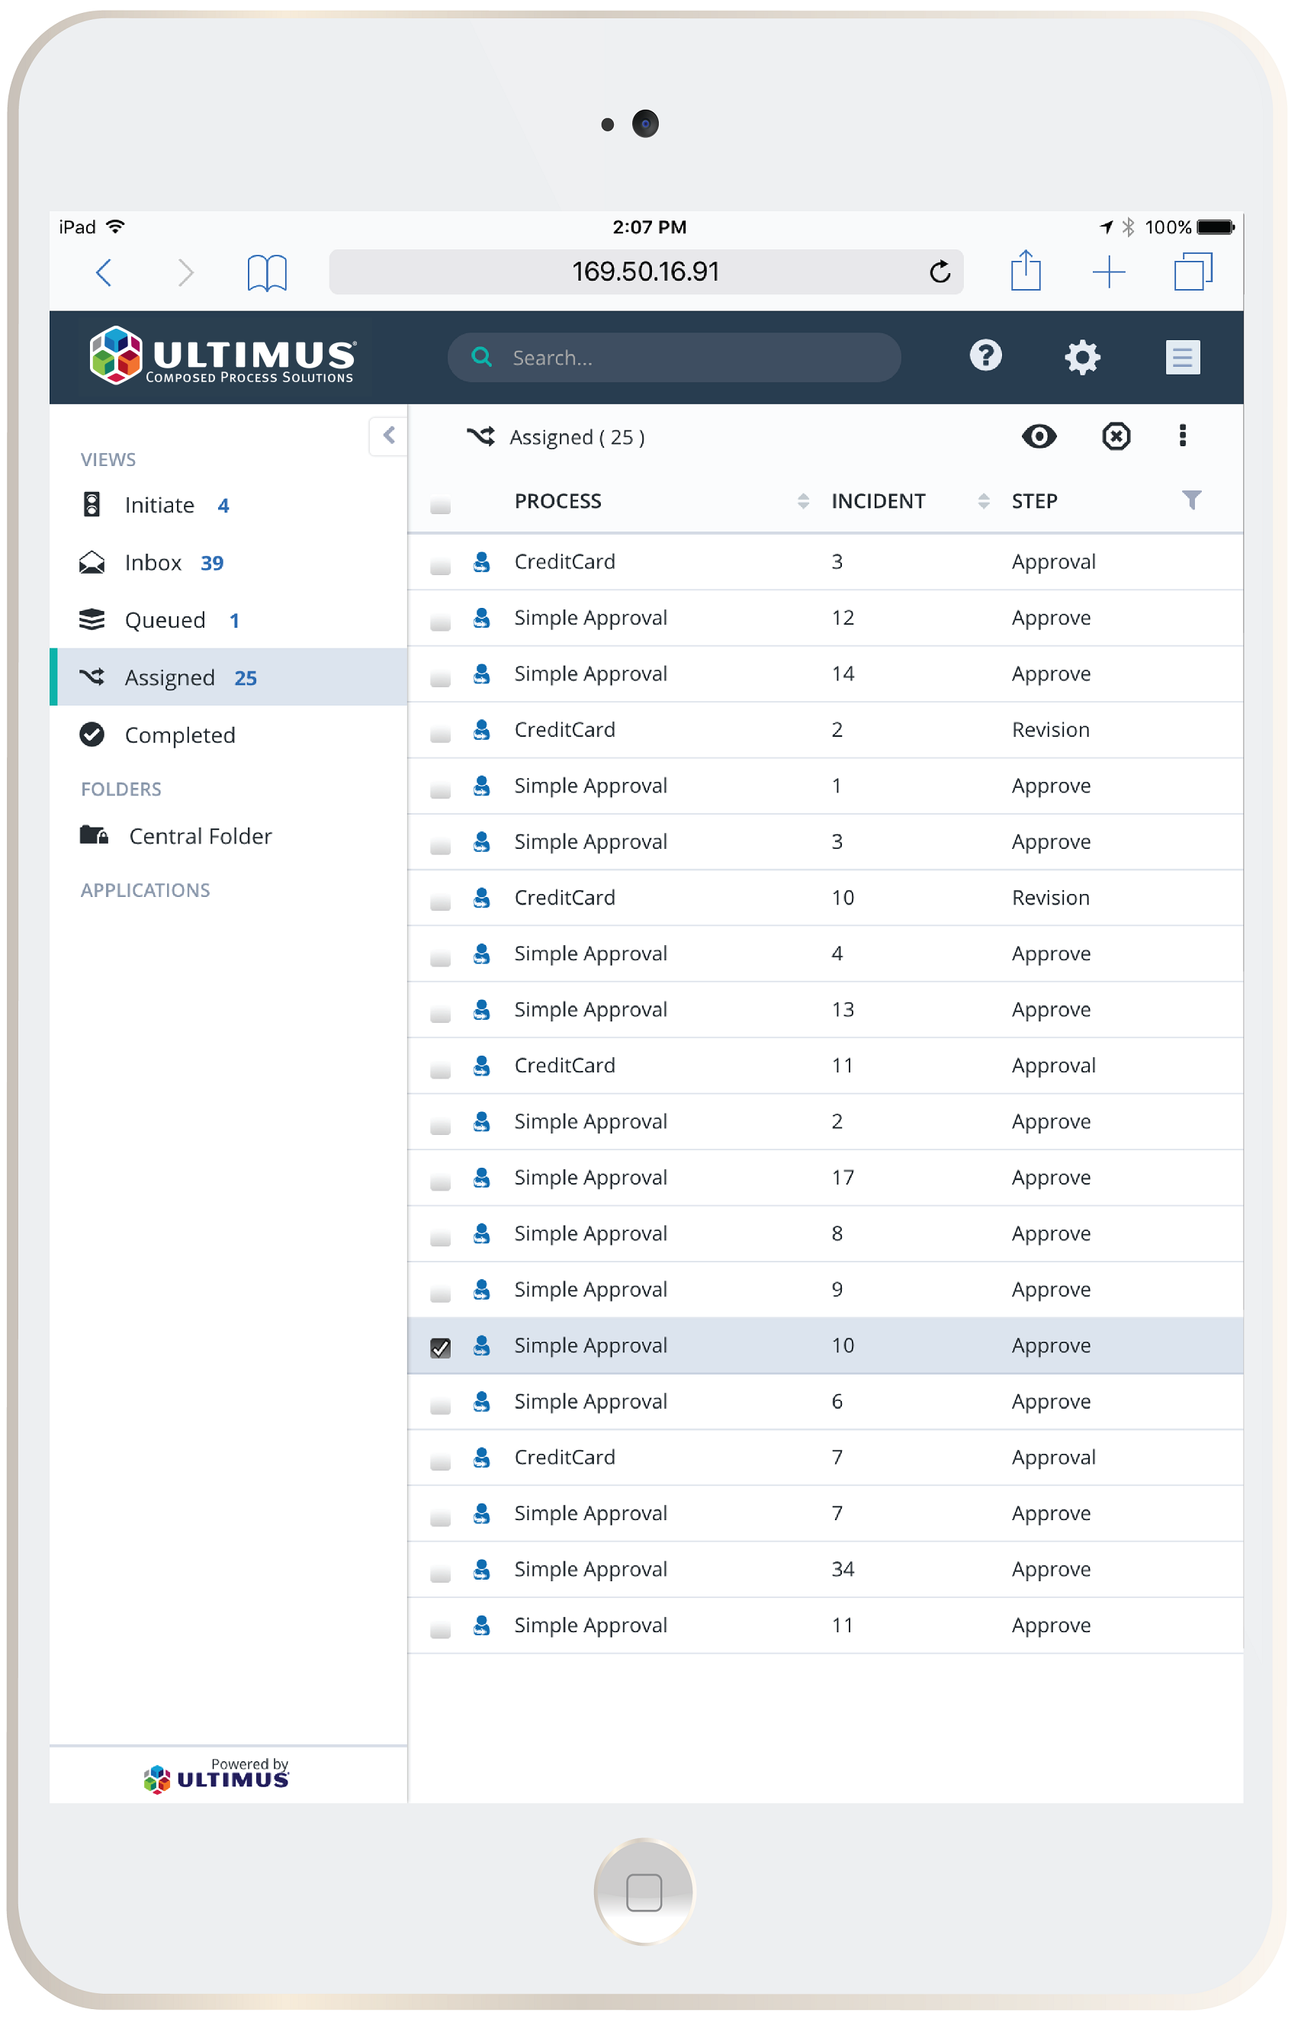
Task: Open the column filter icon
Action: click(x=1192, y=500)
